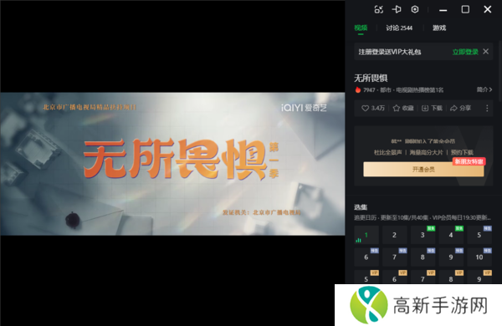Select episode 6 with blue preview badge
502x326 pixels.
pyautogui.click(x=366, y=257)
